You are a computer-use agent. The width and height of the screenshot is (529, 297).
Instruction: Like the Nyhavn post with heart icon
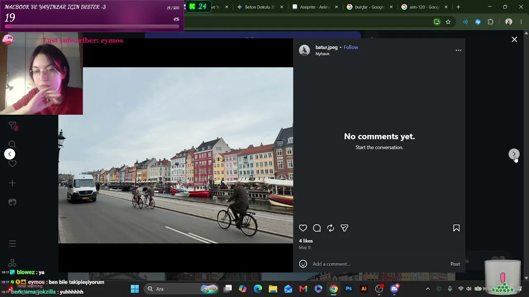point(303,228)
